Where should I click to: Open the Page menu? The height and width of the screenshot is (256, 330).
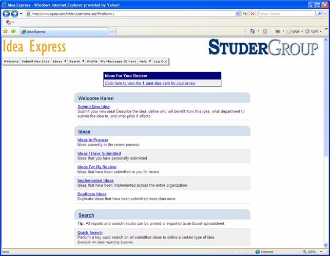click(295, 31)
